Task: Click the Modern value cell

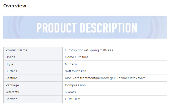Action: (x=115, y=64)
